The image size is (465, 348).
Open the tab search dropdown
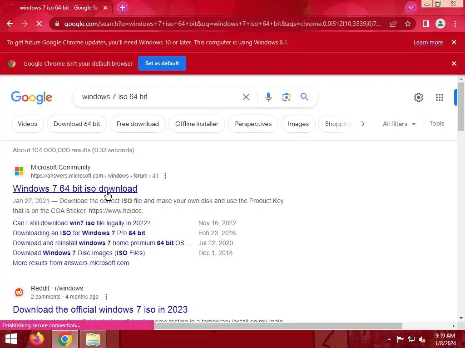pyautogui.click(x=411, y=8)
